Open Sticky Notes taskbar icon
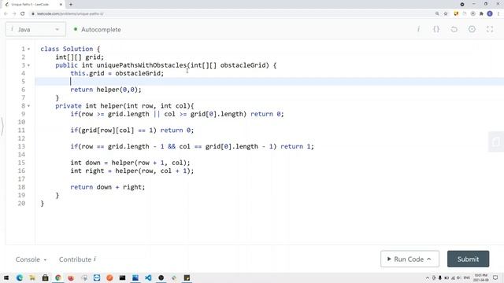Viewport: 504px width, 283px height. (187, 277)
